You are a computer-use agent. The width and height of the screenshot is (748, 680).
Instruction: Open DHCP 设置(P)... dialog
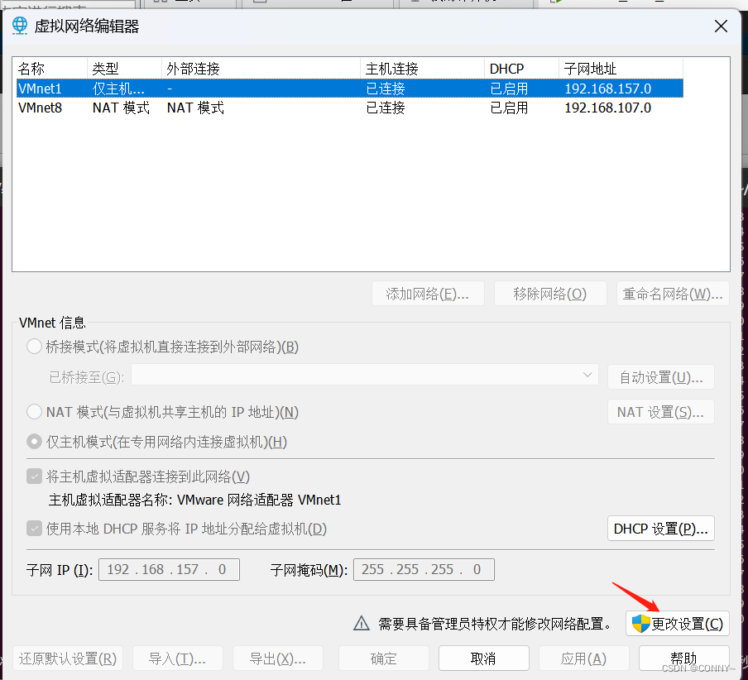(x=660, y=529)
